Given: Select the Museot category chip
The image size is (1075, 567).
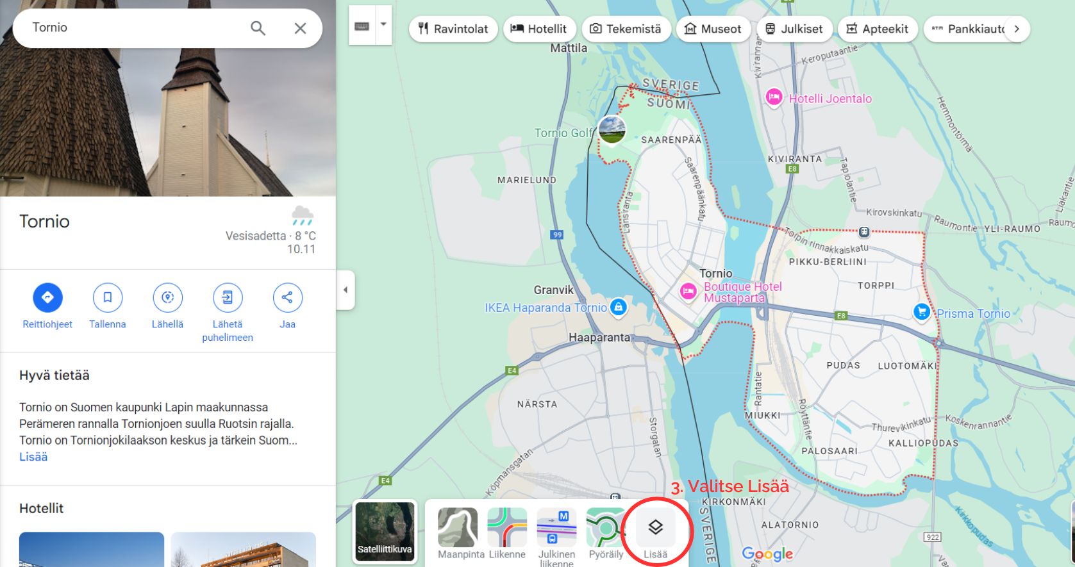Looking at the screenshot, I should click(x=713, y=29).
